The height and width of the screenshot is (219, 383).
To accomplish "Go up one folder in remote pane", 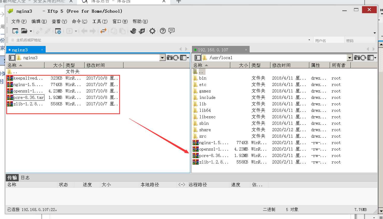I will pos(357,58).
